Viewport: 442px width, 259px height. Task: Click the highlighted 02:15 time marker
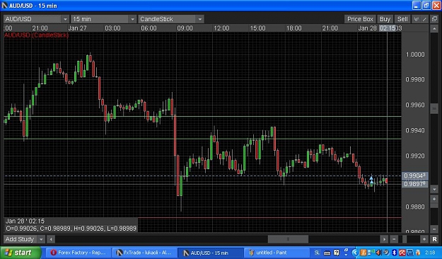(x=388, y=28)
